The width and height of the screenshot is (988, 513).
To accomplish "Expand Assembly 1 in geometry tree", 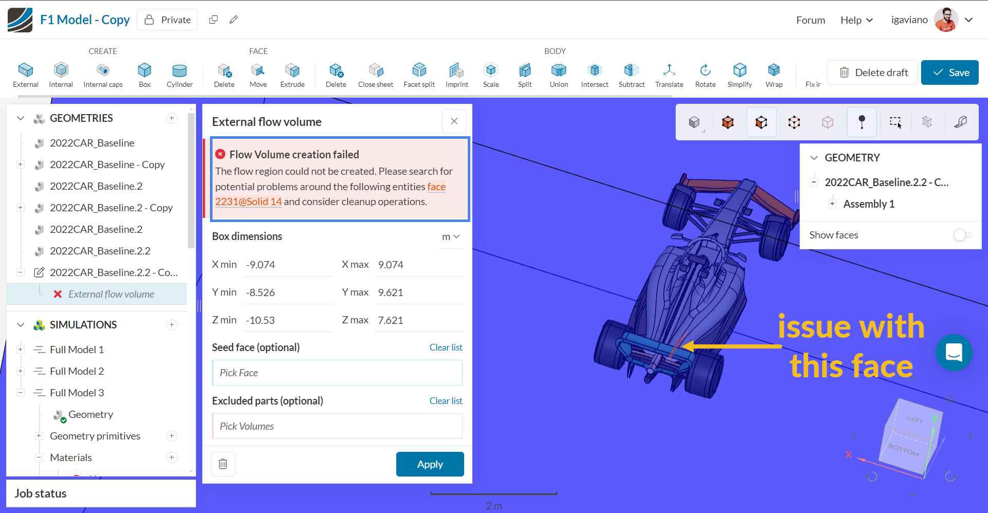I will point(832,204).
